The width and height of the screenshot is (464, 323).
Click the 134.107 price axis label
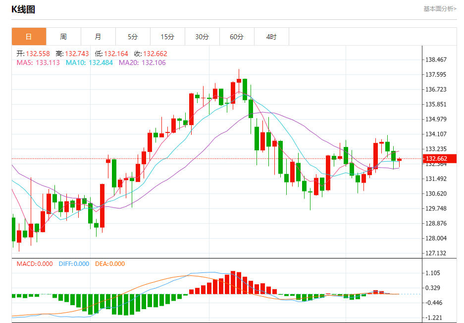point(436,134)
